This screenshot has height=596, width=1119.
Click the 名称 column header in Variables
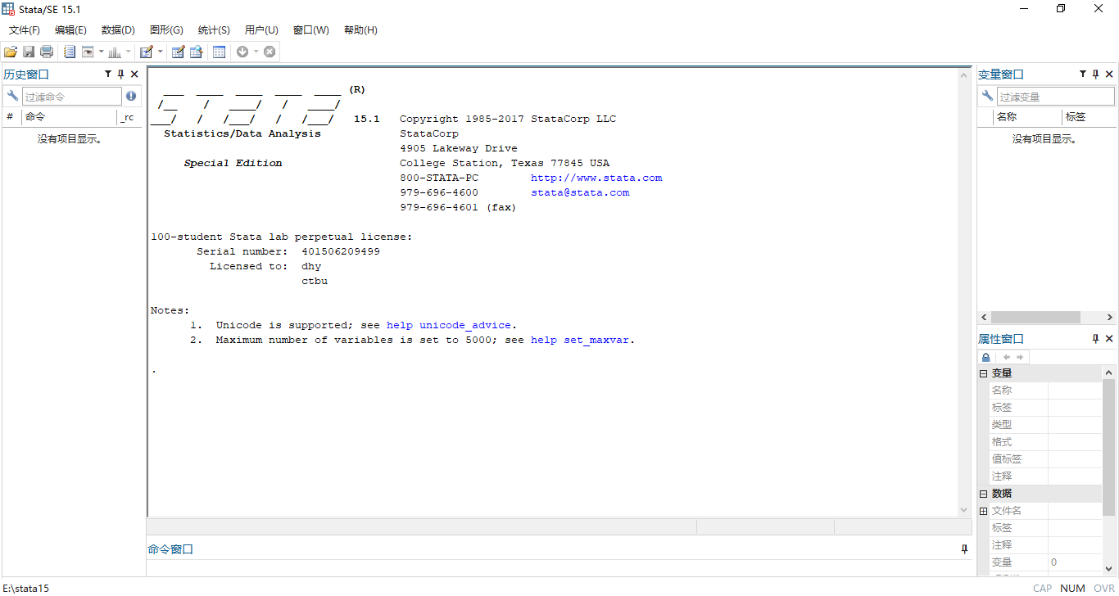(x=1027, y=117)
